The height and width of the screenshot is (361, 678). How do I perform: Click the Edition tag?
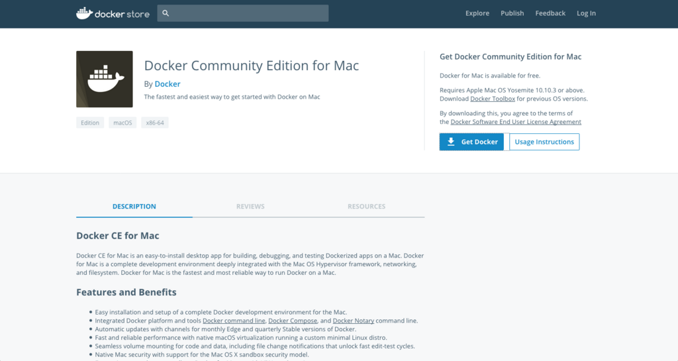pyautogui.click(x=90, y=123)
